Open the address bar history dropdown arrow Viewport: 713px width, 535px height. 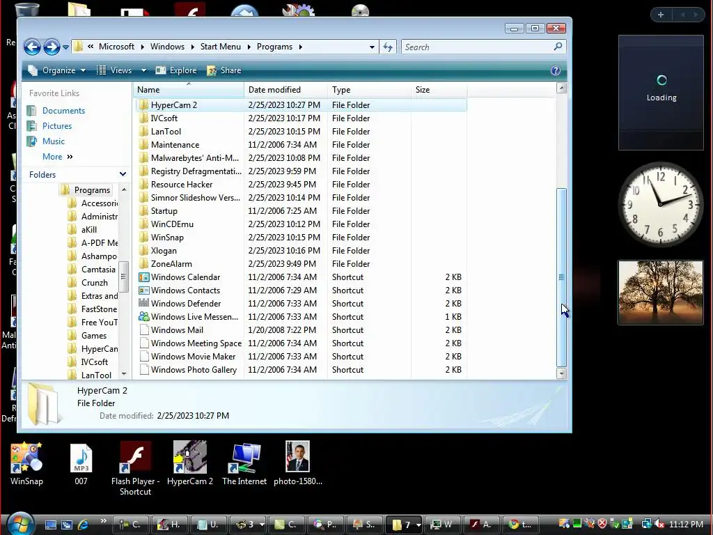click(x=372, y=47)
